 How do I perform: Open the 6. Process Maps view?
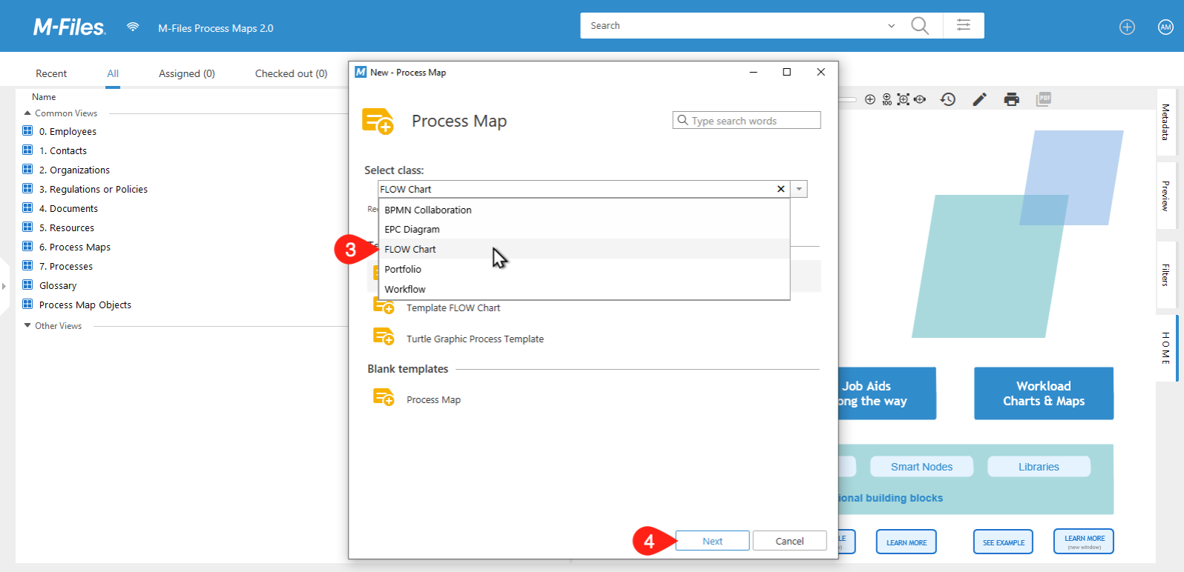74,247
